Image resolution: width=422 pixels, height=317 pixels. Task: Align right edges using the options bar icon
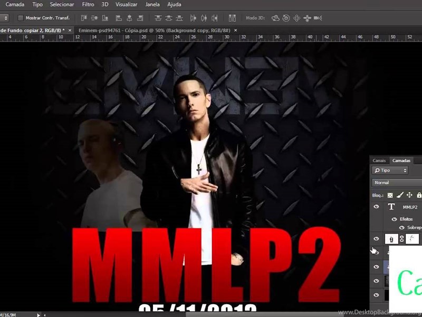tap(140, 18)
